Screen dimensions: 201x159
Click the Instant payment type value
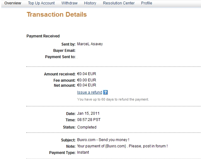(x=83, y=152)
